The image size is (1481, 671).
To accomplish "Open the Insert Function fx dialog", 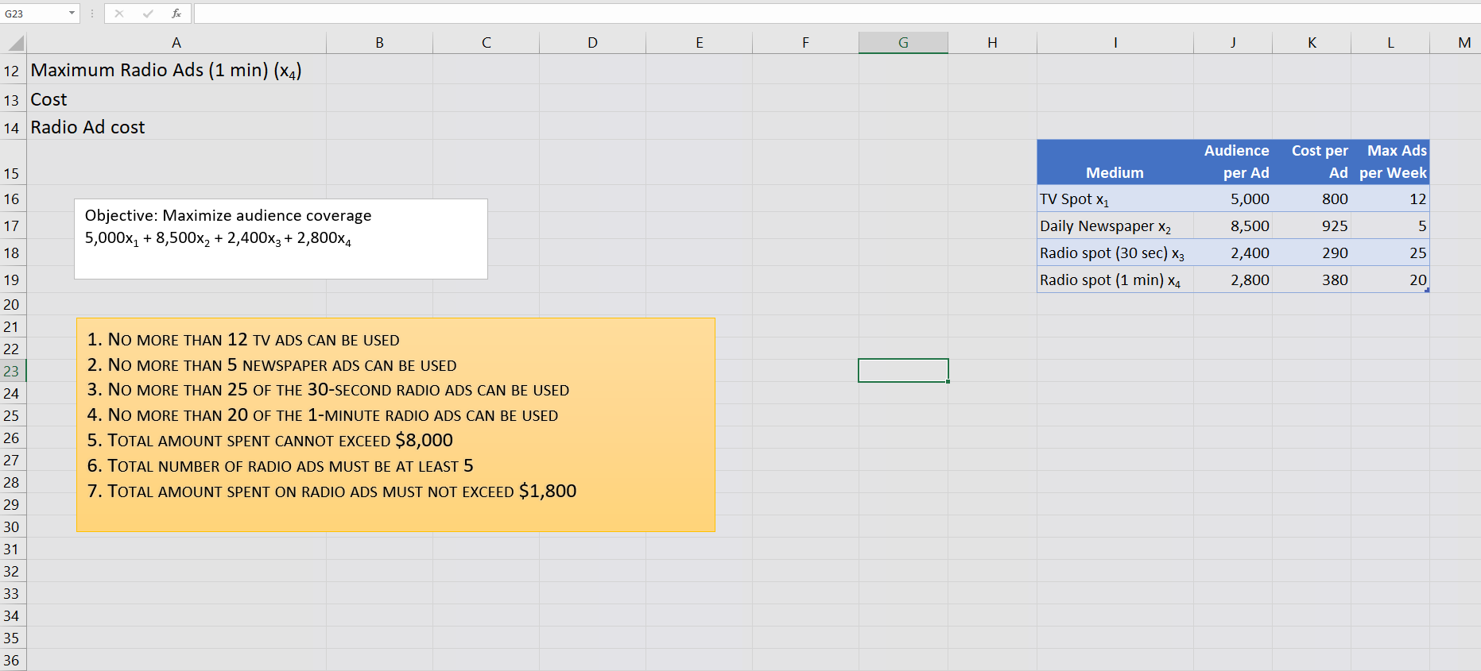I will [176, 13].
